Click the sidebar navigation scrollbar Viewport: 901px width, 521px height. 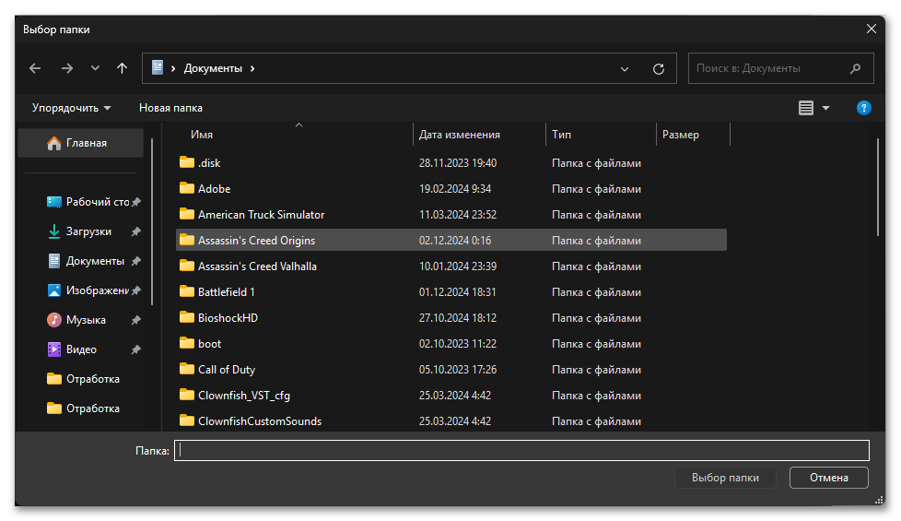[x=152, y=221]
